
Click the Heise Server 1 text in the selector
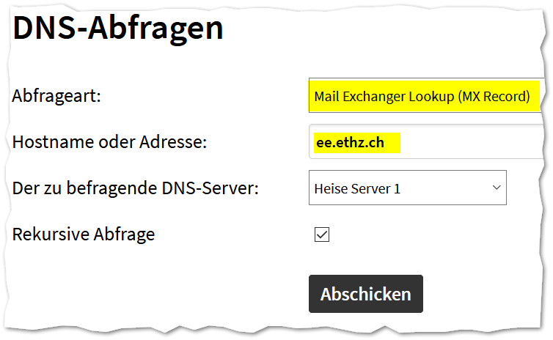pyautogui.click(x=357, y=189)
